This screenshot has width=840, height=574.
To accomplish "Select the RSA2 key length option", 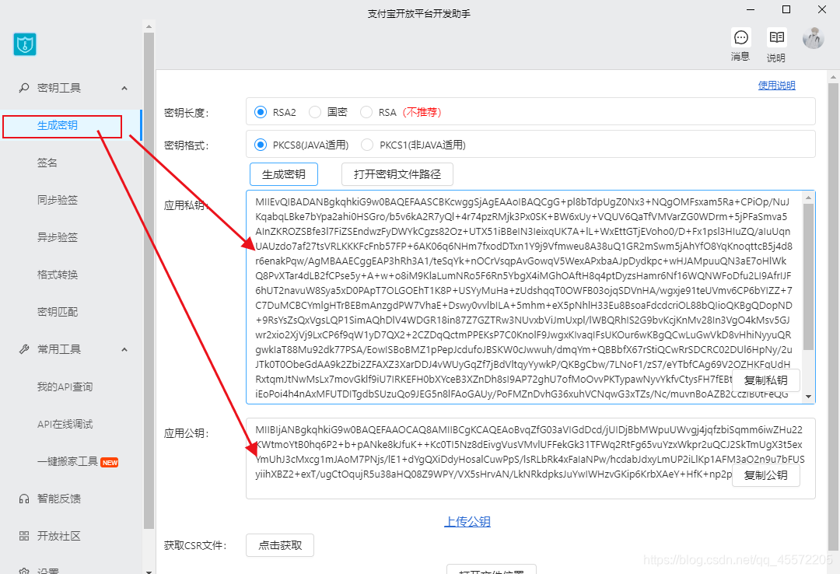I will [261, 112].
